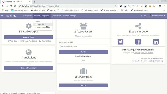Click the Odoo 12.0 (Community Edition) text
Screen dimensions: 167x94
(138, 50)
